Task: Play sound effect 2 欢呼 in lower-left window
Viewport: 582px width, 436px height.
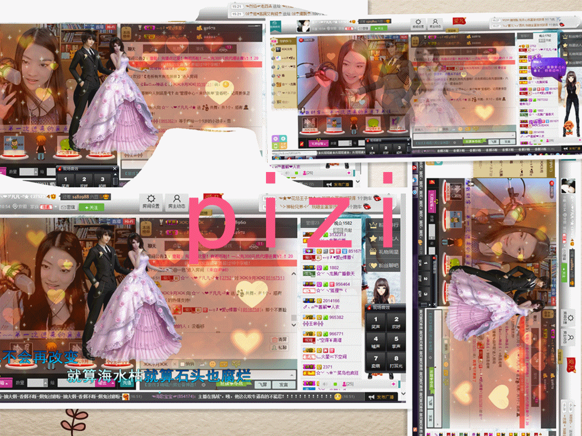Action: click(396, 322)
